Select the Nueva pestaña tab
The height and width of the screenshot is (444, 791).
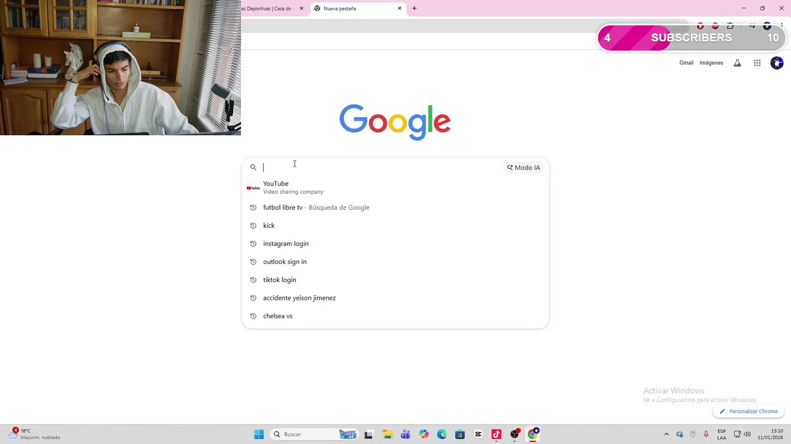(357, 9)
